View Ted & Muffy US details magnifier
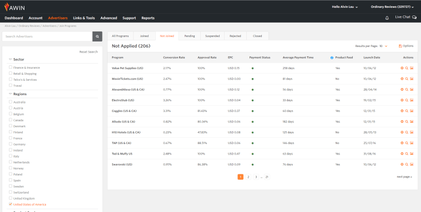This screenshot has height=212, width=421. (407, 154)
